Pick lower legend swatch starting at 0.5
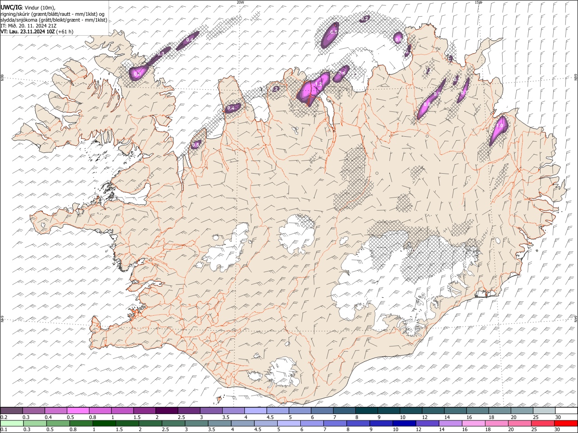 [58, 423]
